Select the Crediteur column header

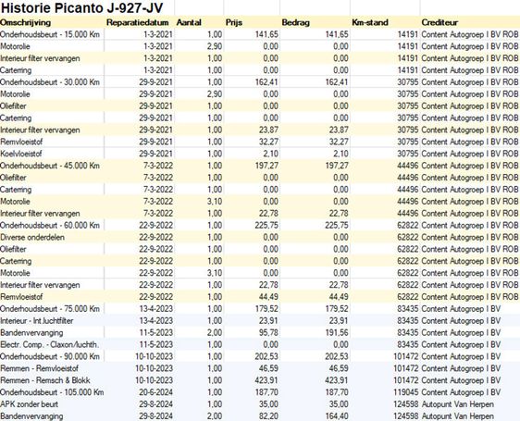(440, 22)
